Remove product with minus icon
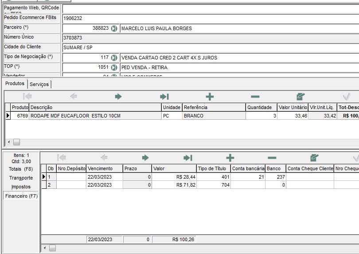The image size is (359, 254). click(x=255, y=97)
